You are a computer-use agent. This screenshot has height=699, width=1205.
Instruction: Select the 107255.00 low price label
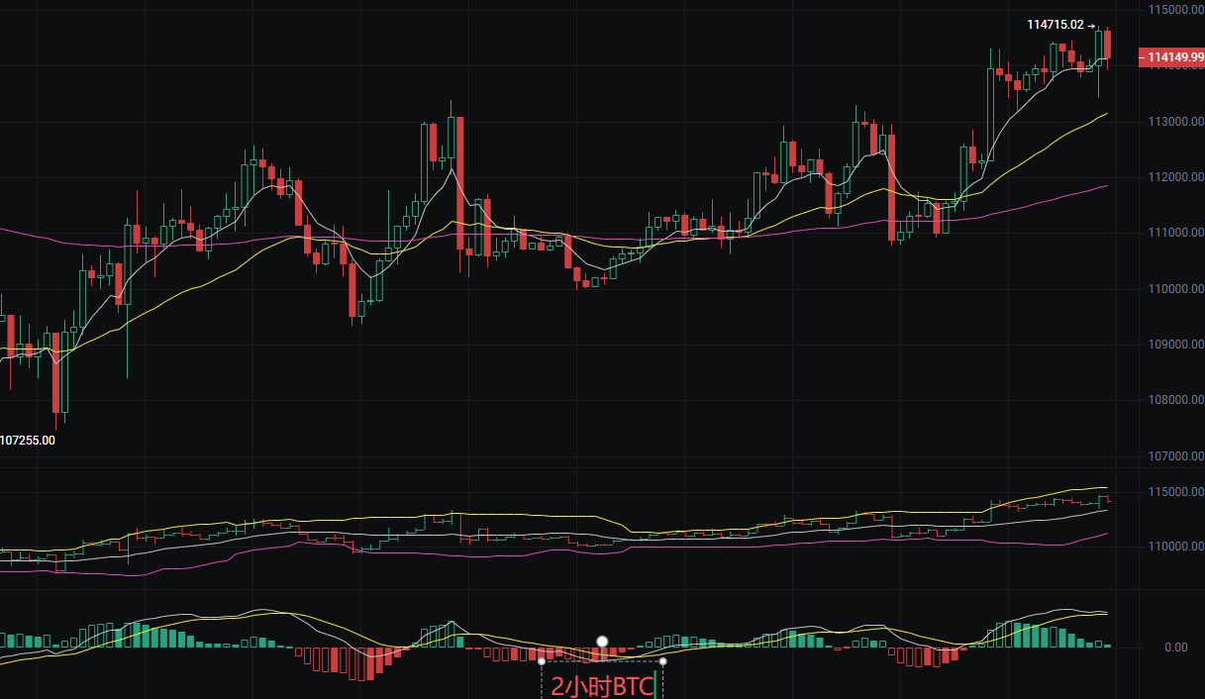point(28,439)
